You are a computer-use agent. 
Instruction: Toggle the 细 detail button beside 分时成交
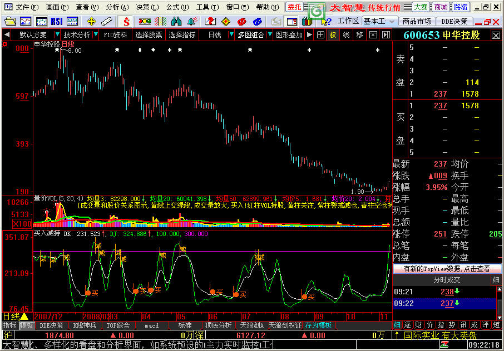tap(496, 280)
